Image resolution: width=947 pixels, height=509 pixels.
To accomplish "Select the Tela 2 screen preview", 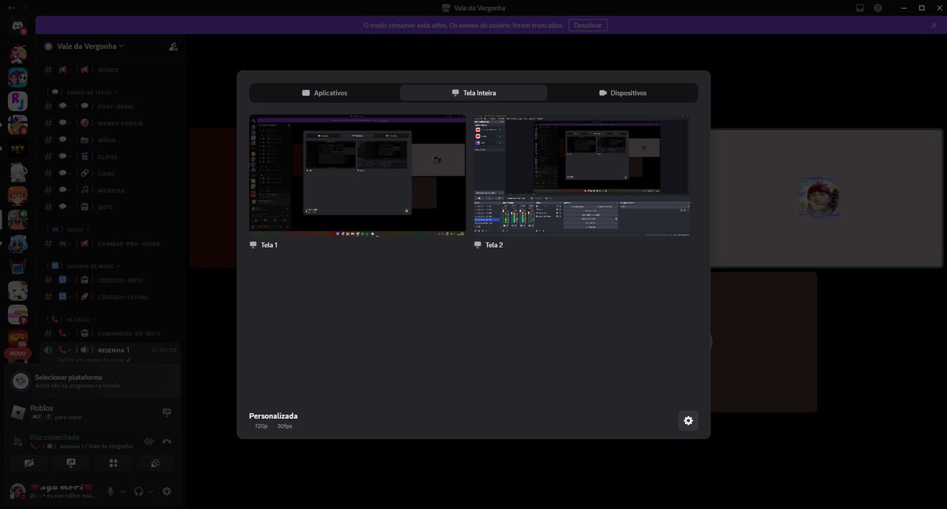I will [582, 176].
